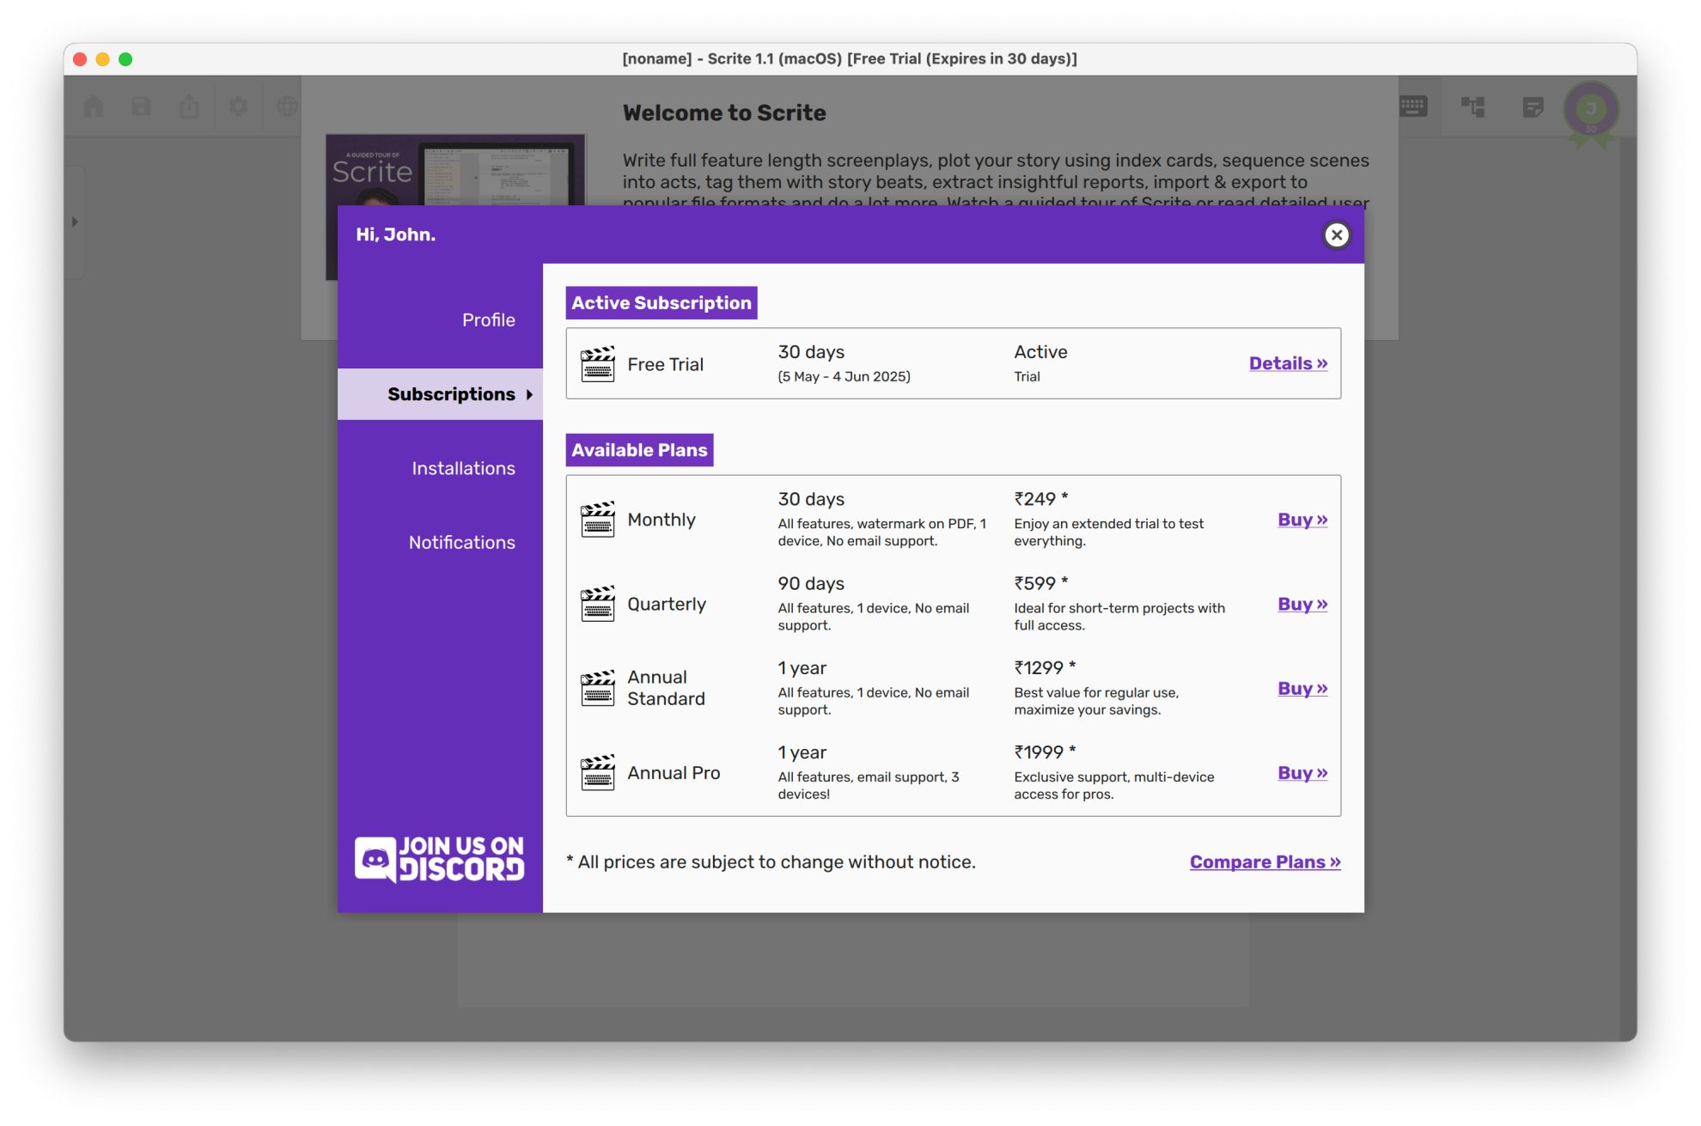Buy the Quarterly plan

[x=1302, y=604]
